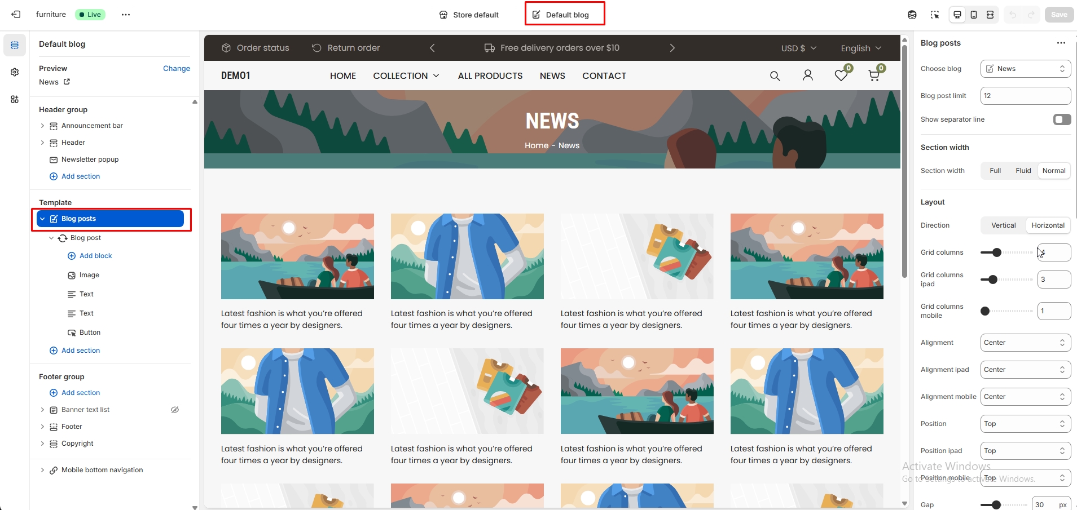
Task: Click Add block under Blog post
Action: (95, 256)
